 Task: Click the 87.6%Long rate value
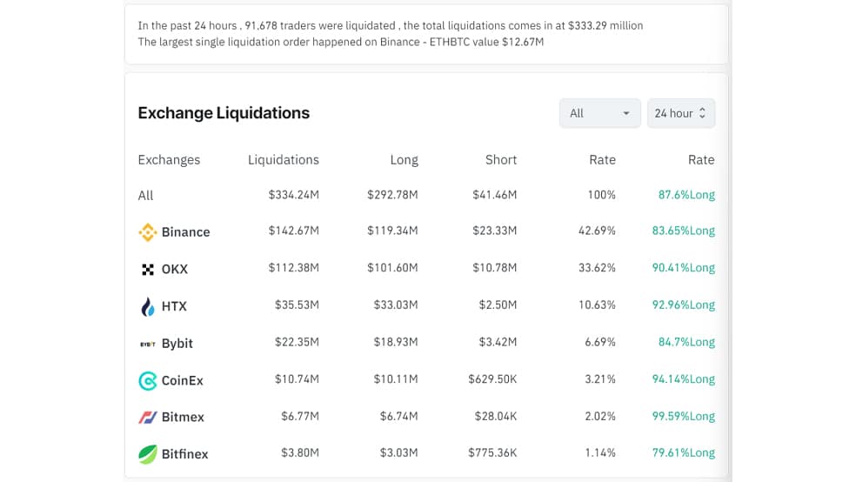point(686,195)
